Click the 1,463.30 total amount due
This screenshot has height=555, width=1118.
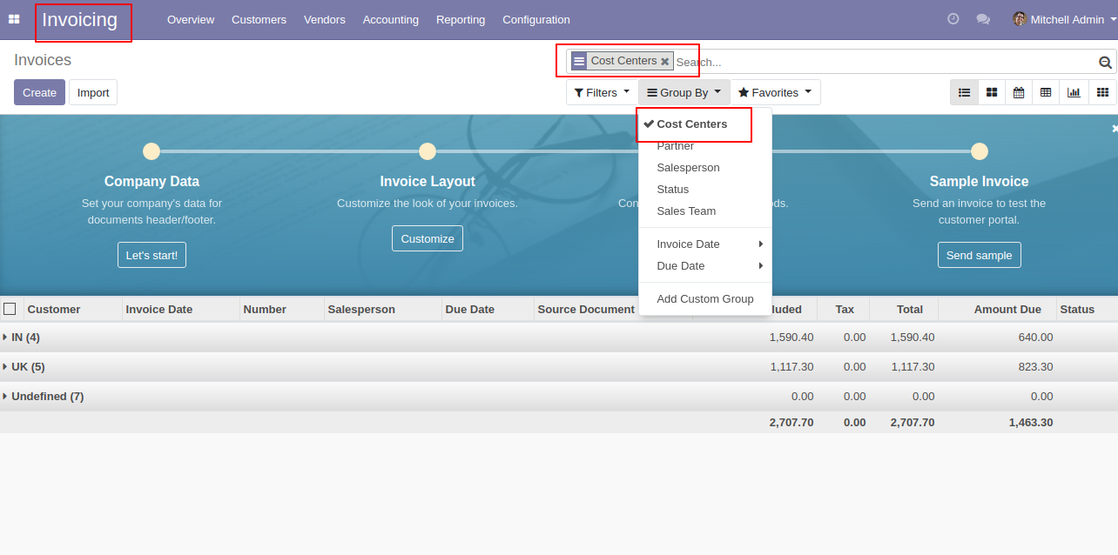click(1031, 423)
